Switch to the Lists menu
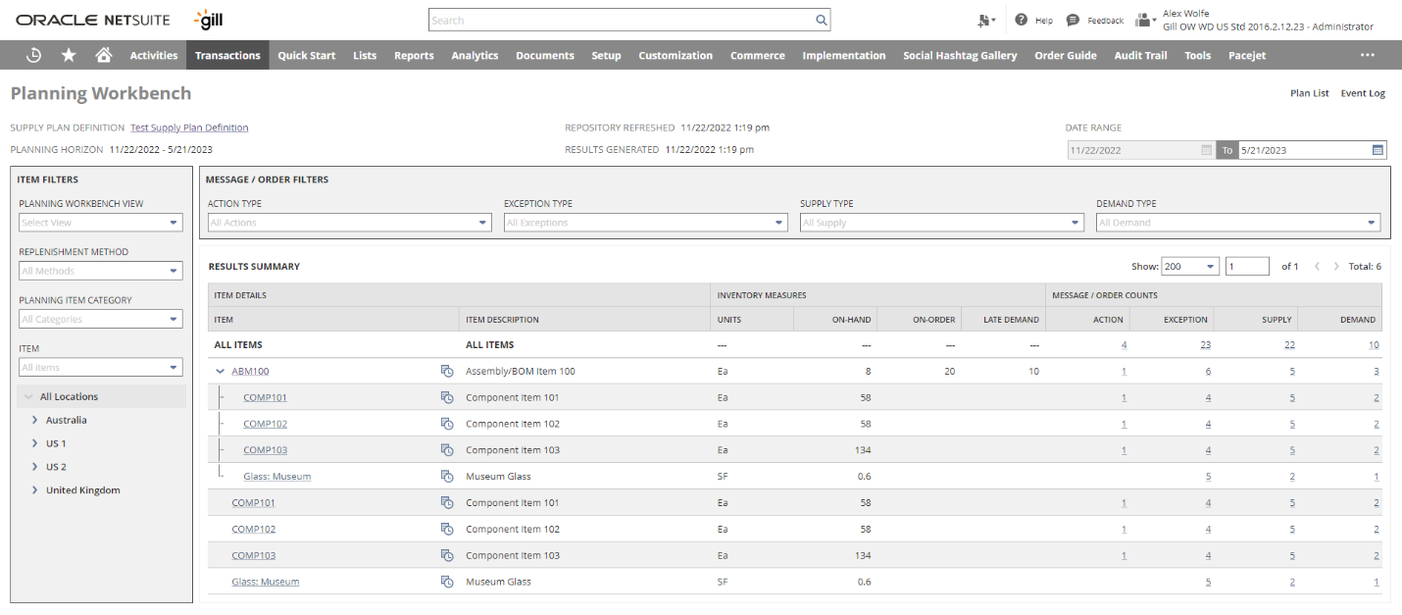The width and height of the screenshot is (1402, 615). [364, 55]
